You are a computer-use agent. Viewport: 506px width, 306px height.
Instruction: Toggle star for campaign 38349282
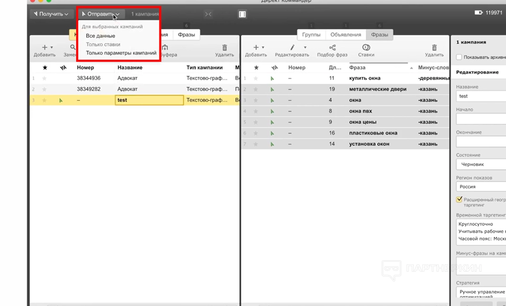coord(45,89)
